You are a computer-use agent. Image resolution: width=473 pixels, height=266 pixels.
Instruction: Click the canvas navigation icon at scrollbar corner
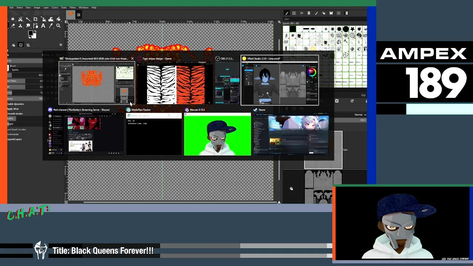279,202
